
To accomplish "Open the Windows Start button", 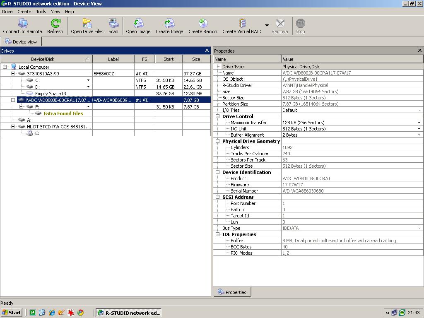I will pyautogui.click(x=11, y=313).
